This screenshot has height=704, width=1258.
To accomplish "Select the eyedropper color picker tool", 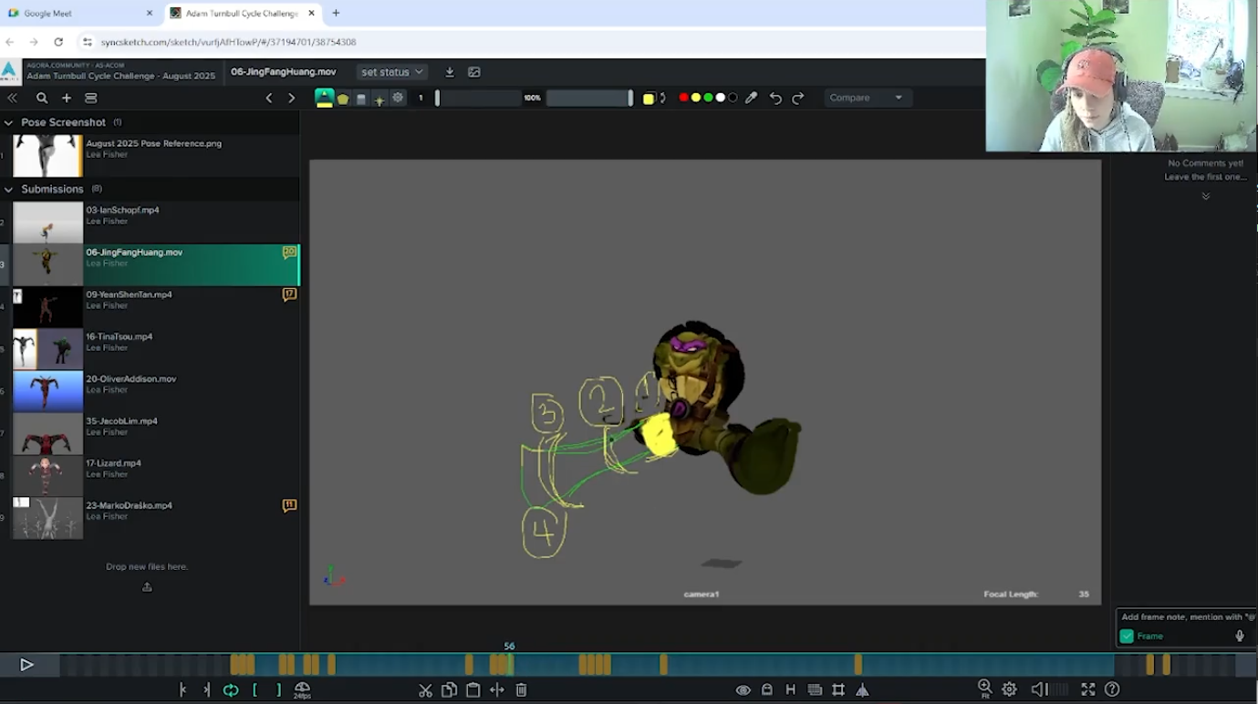I will click(751, 98).
